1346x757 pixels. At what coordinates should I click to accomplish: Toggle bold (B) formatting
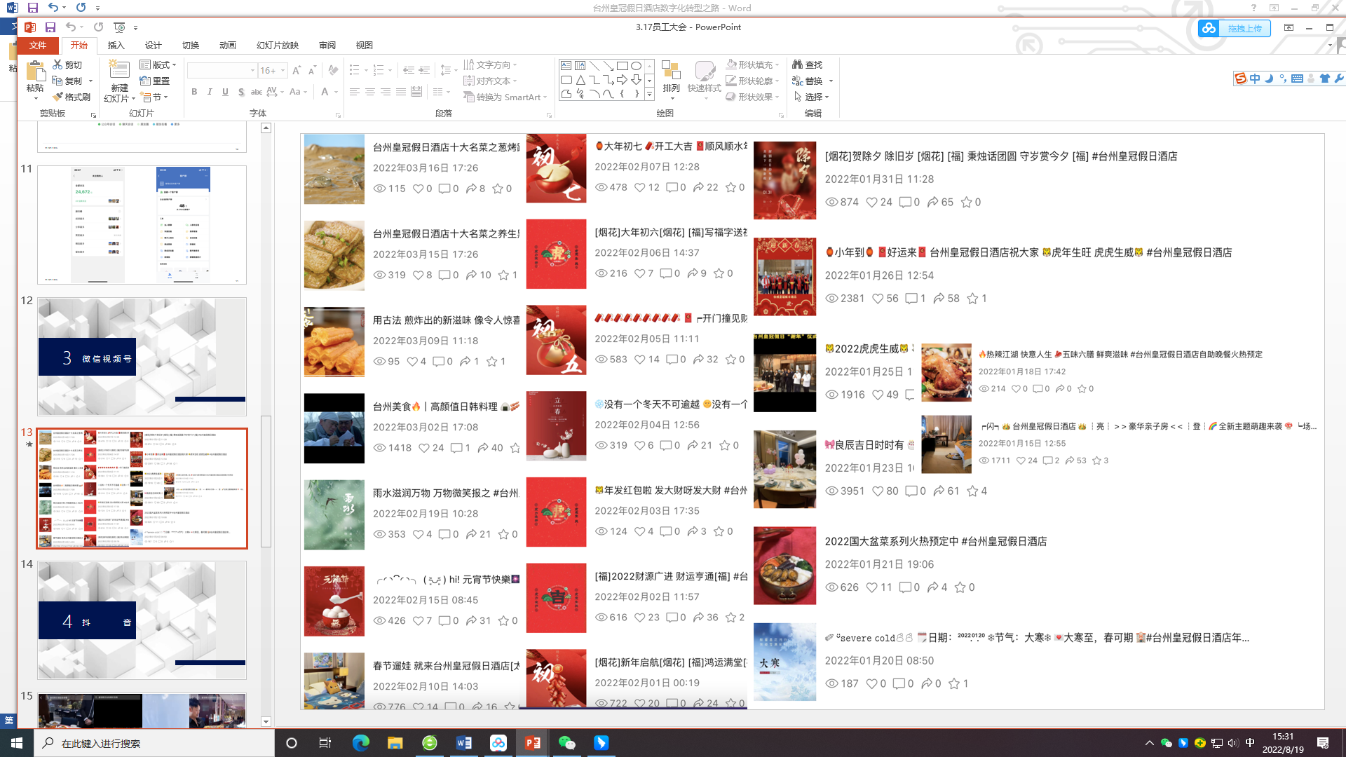[x=194, y=91]
